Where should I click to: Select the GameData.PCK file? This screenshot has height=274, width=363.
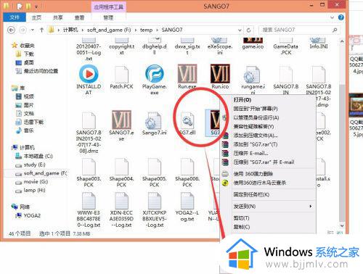click(286, 46)
